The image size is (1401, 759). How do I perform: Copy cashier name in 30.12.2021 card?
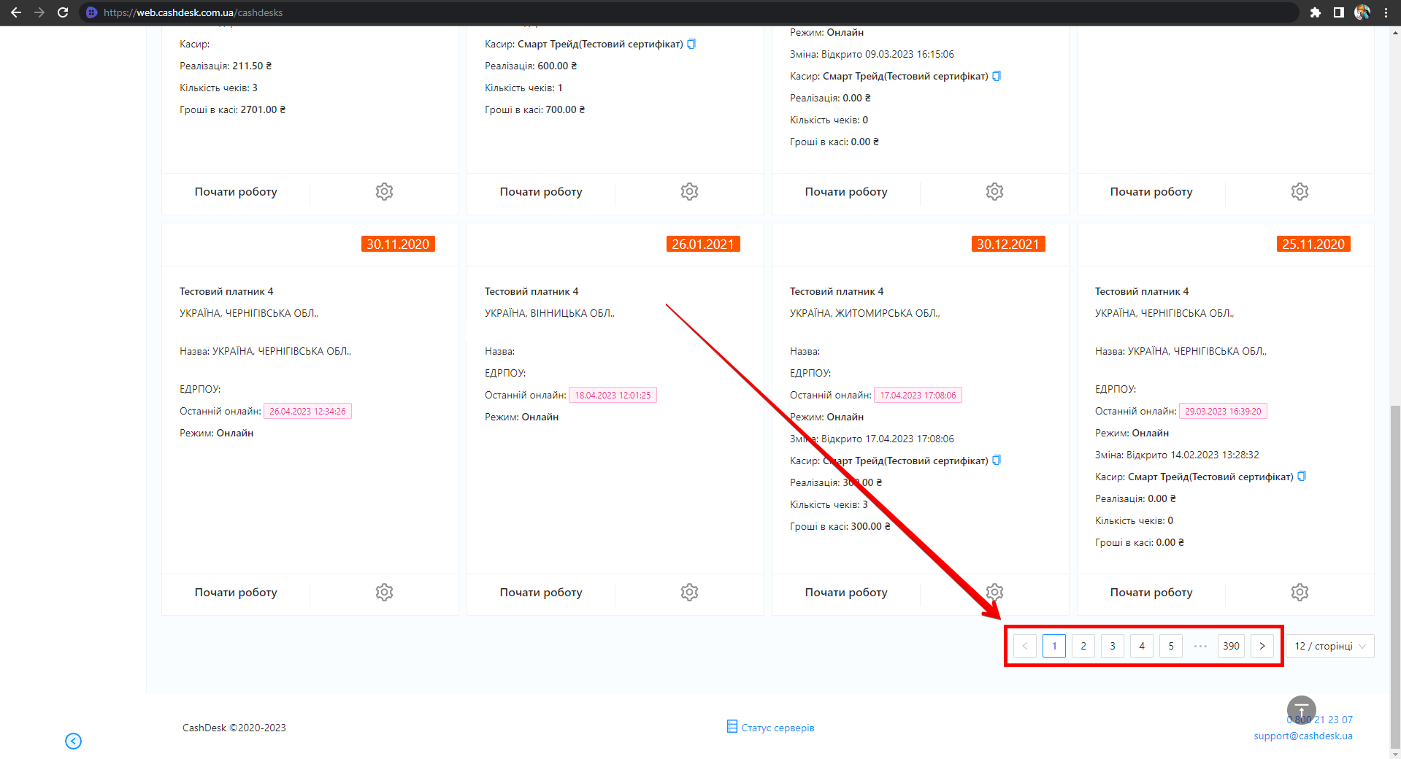tap(997, 461)
